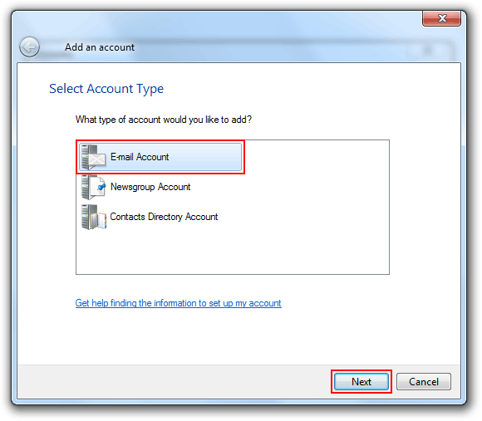Click the Next button
This screenshot has height=421, width=482.
[x=361, y=382]
